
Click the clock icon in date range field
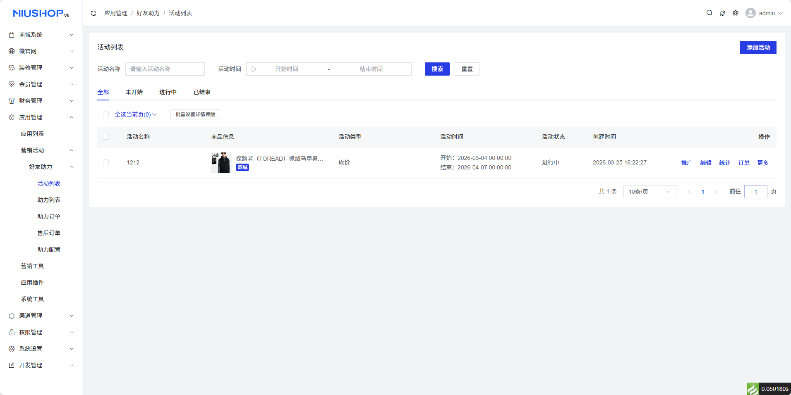pyautogui.click(x=253, y=69)
